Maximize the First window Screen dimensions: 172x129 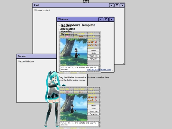(117, 5)
